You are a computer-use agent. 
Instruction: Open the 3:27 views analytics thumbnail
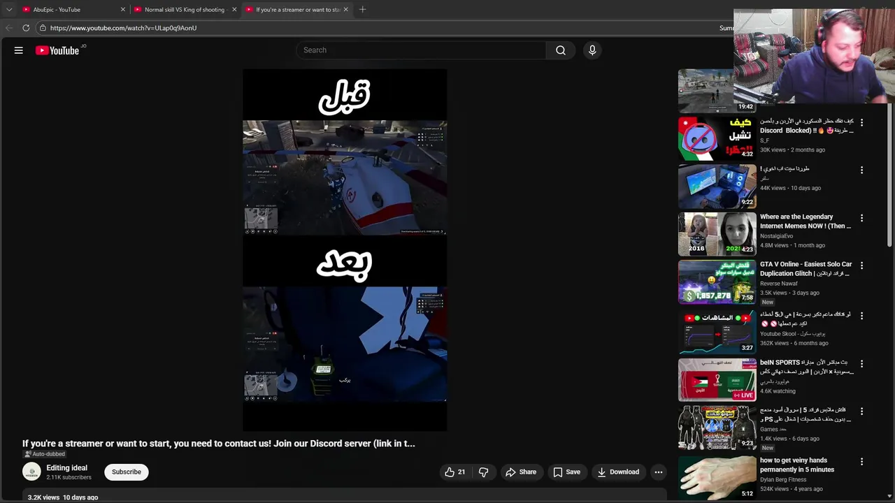[x=717, y=332]
